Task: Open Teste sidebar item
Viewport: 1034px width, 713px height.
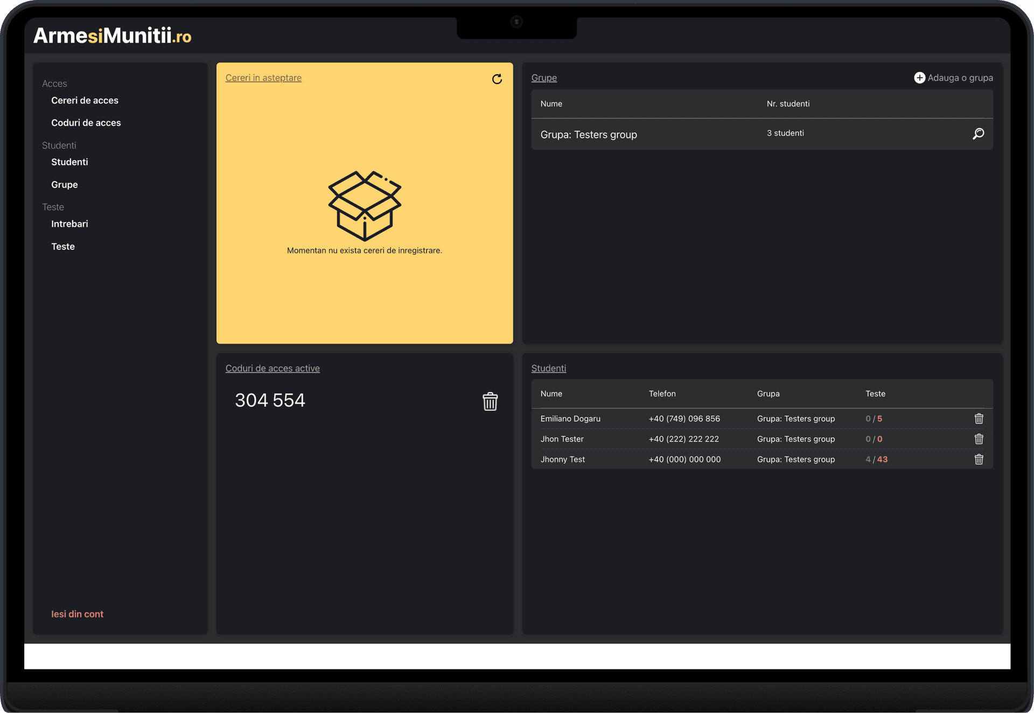Action: pyautogui.click(x=62, y=247)
